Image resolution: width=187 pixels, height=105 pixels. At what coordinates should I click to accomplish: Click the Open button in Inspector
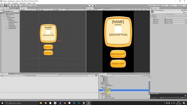pos(184,12)
